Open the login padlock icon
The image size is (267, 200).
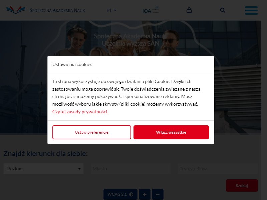(x=189, y=10)
